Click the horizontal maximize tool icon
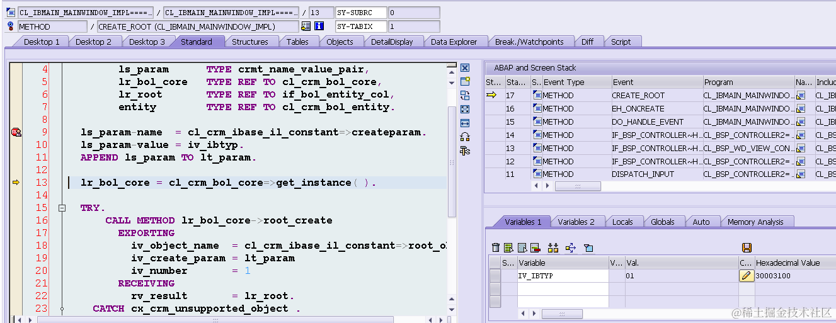 point(465,123)
